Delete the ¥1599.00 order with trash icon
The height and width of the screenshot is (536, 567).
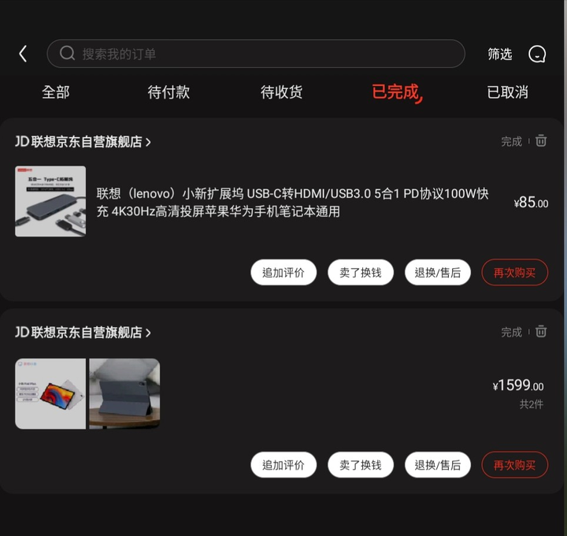(x=541, y=331)
